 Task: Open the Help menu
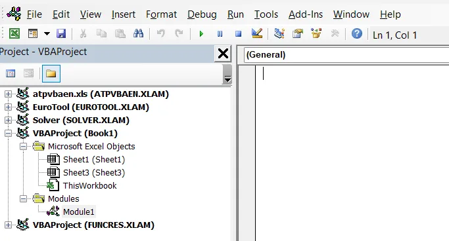tap(390, 14)
